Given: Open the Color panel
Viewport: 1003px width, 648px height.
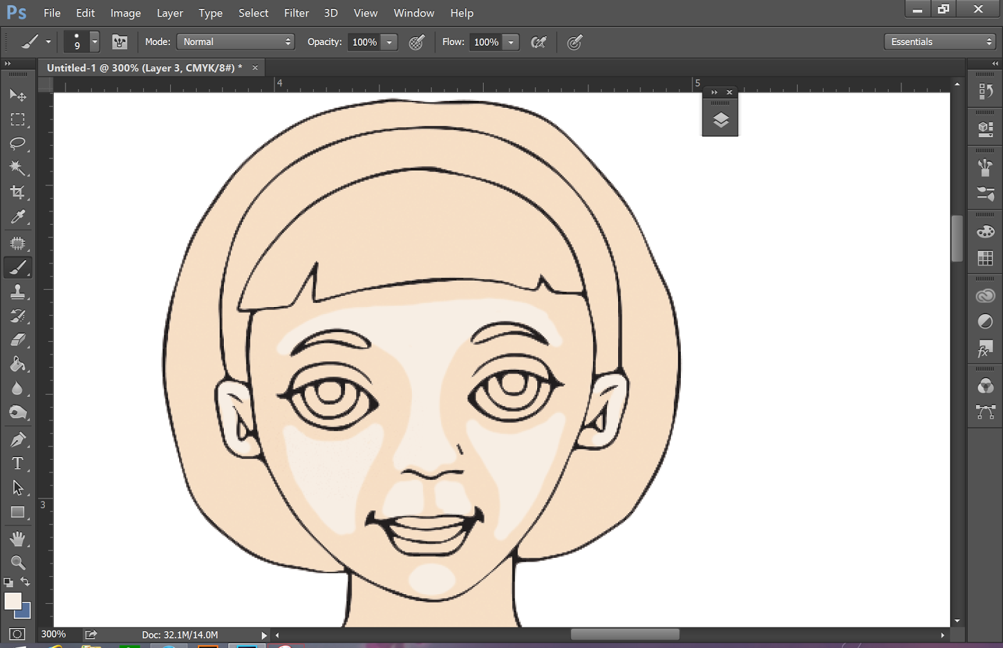Looking at the screenshot, I should point(984,231).
